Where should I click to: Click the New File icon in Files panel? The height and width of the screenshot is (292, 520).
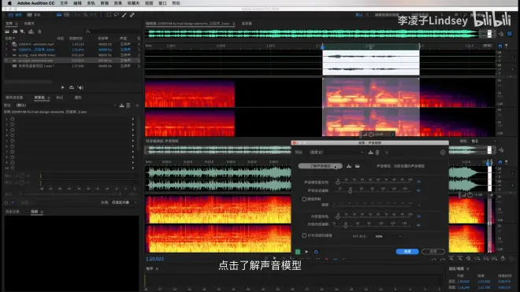click(23, 31)
